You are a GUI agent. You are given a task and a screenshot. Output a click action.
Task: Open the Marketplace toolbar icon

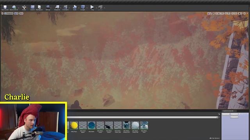(x=39, y=7)
